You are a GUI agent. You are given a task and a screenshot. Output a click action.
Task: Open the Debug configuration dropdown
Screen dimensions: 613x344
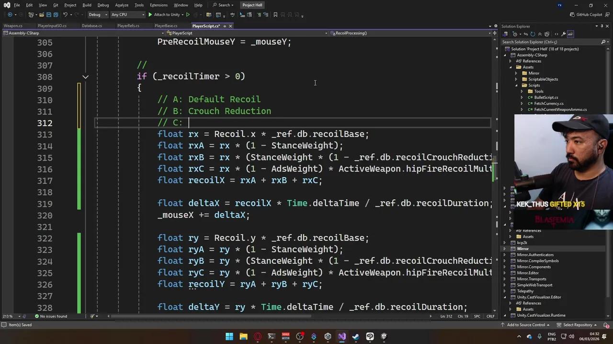point(97,15)
